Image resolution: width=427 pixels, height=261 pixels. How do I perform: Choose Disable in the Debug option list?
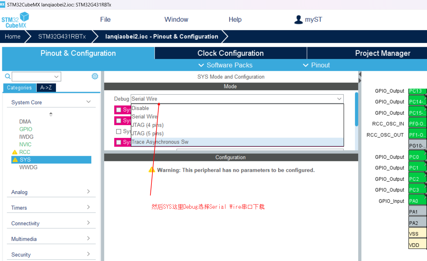237,108
